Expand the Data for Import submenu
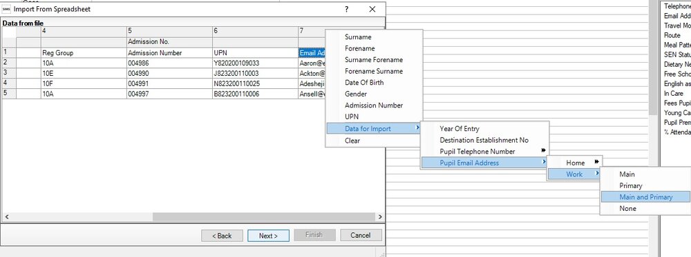691x257 pixels. 373,129
